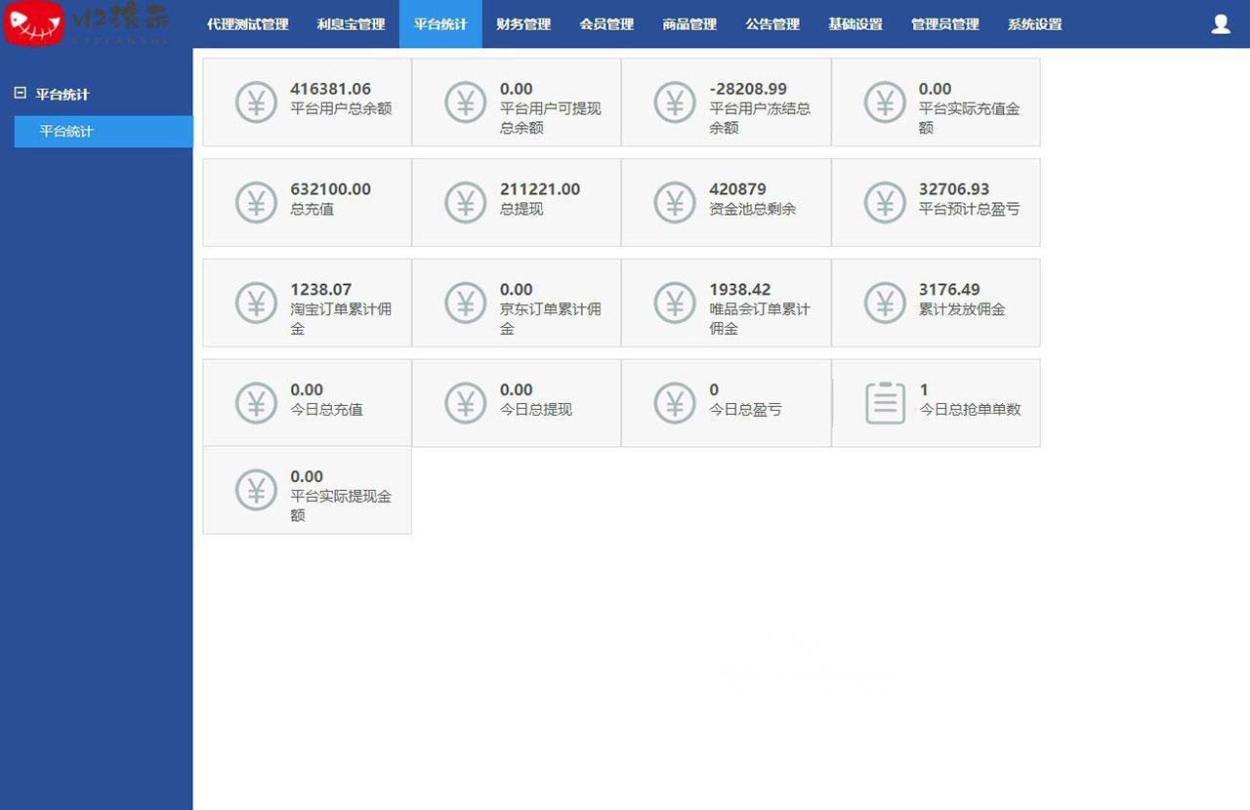Click the user profile icon in header
This screenshot has height=810, width=1250.
point(1220,24)
